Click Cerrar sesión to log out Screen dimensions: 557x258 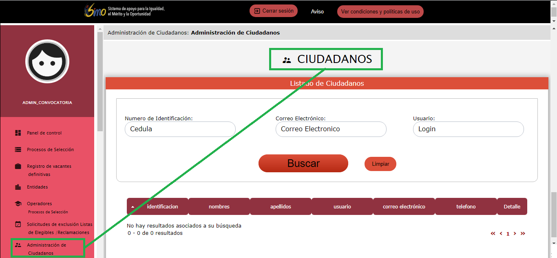(274, 11)
